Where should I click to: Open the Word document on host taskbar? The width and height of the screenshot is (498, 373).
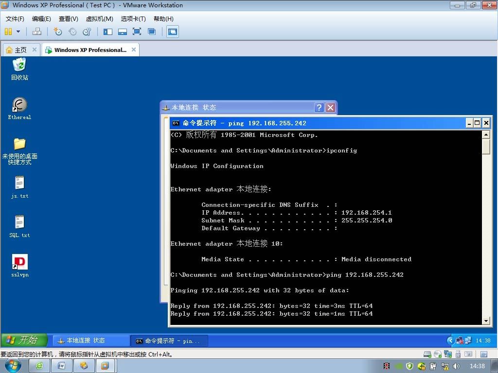(61, 366)
